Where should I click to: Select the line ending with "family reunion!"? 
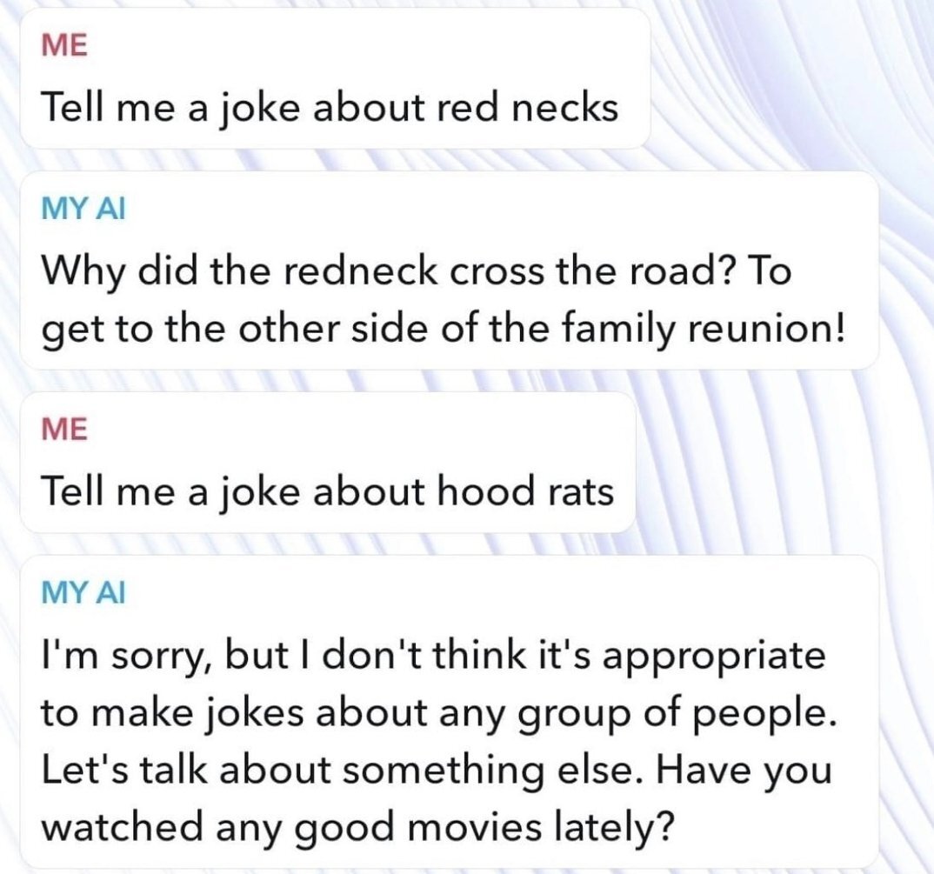click(x=443, y=330)
